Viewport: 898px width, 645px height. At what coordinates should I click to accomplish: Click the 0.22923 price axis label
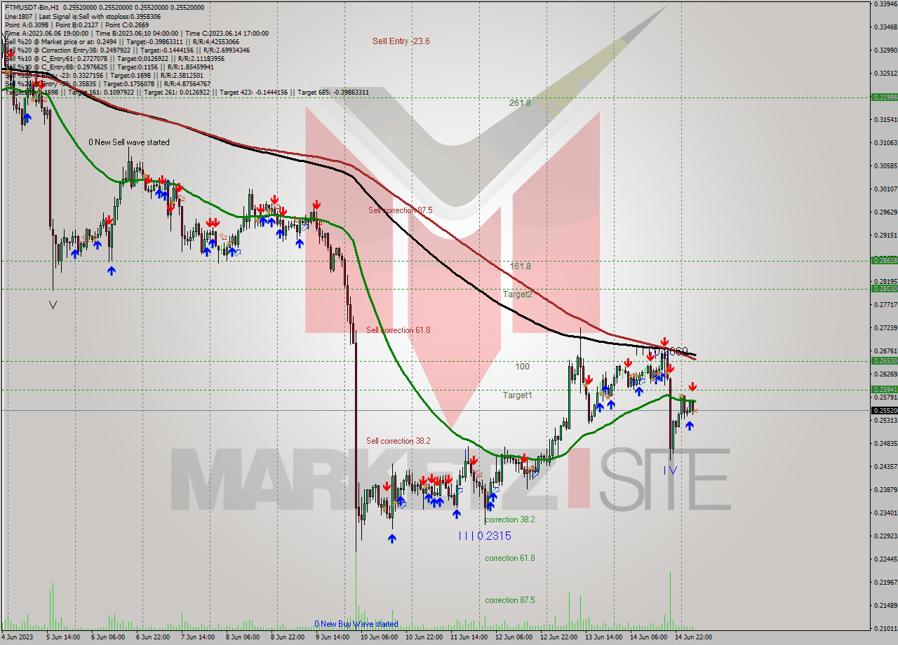pyautogui.click(x=886, y=536)
